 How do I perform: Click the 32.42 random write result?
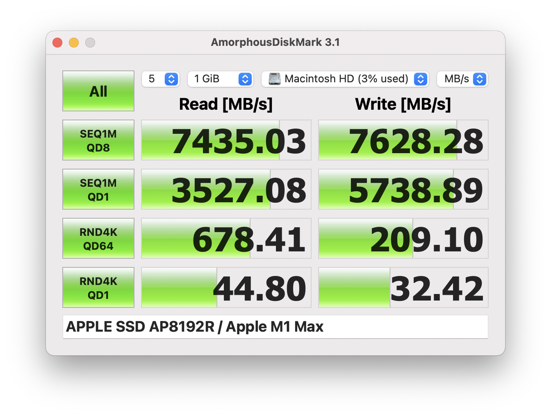pos(403,287)
